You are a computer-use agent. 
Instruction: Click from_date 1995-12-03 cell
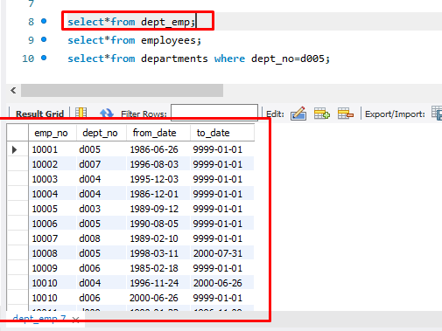158,179
